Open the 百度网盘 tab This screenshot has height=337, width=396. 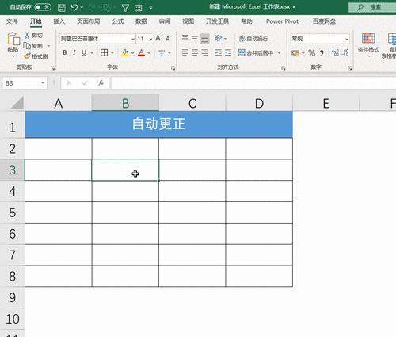324,21
